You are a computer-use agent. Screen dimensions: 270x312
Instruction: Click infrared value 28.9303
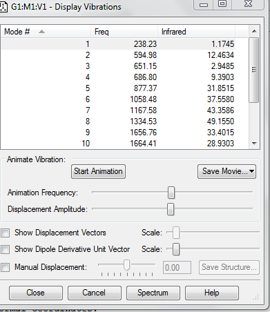click(x=220, y=144)
